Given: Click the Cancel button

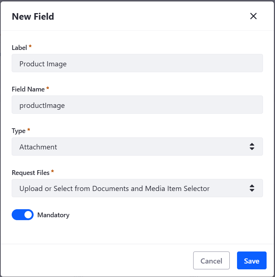Looking at the screenshot, I should [211, 260].
